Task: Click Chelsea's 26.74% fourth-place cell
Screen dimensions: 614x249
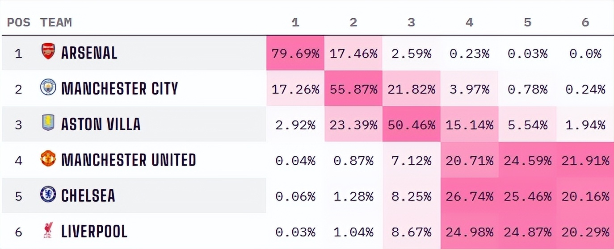Action: click(x=469, y=196)
